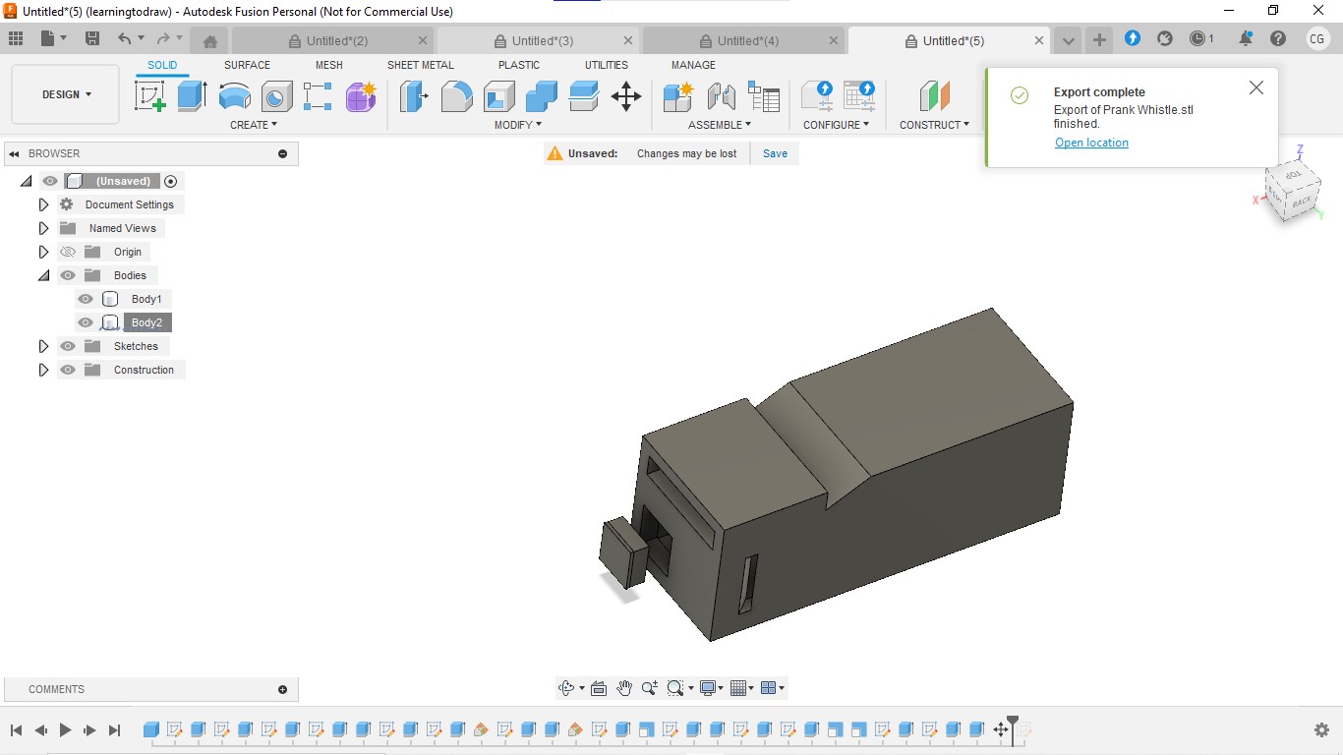The height and width of the screenshot is (755, 1343).
Task: Click the Open location link
Action: click(x=1091, y=143)
